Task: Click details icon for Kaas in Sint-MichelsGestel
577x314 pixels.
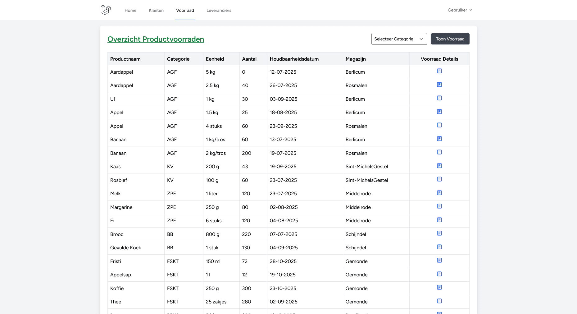Action: point(439,166)
